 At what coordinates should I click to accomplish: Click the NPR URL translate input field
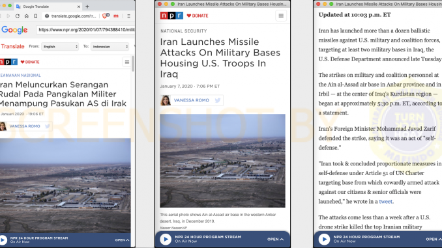pos(85,30)
